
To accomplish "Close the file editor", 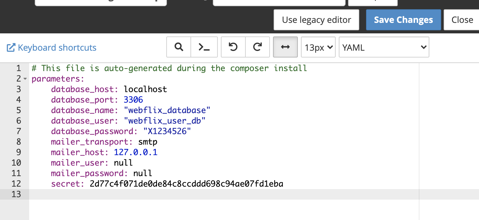I will (462, 20).
